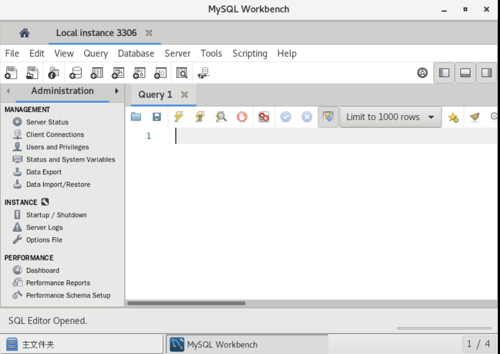
Task: Click the right arrow beside Administration
Action: (x=117, y=91)
